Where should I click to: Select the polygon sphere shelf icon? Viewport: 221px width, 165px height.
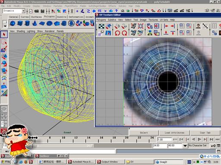(x=13, y=23)
